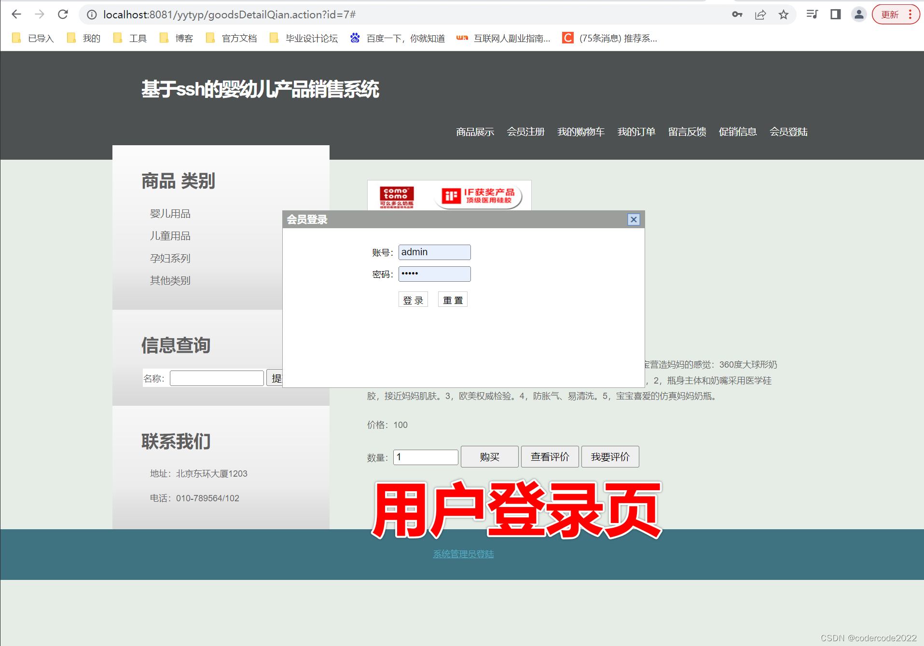
Task: Open the 促销信息 navigation item
Action: (738, 132)
